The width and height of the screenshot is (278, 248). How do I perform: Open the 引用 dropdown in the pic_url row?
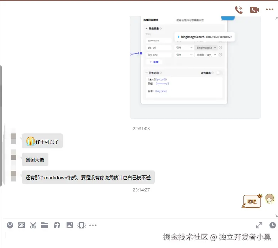pos(184,48)
